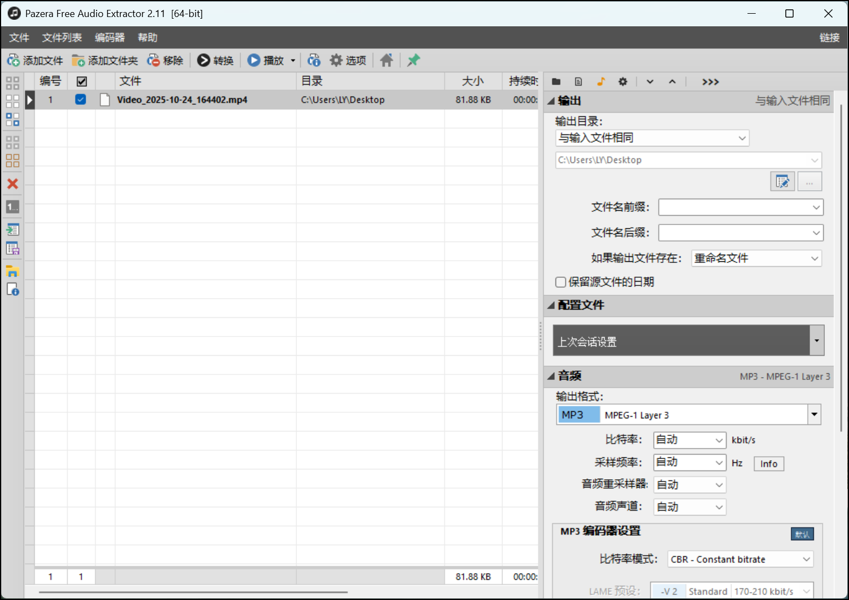Open the 编码器 menu

tap(110, 37)
